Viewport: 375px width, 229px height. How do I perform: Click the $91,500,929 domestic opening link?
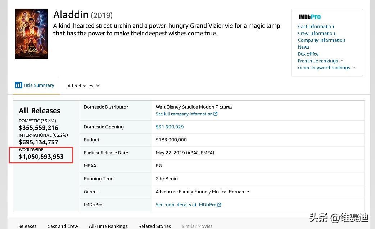[x=170, y=127]
